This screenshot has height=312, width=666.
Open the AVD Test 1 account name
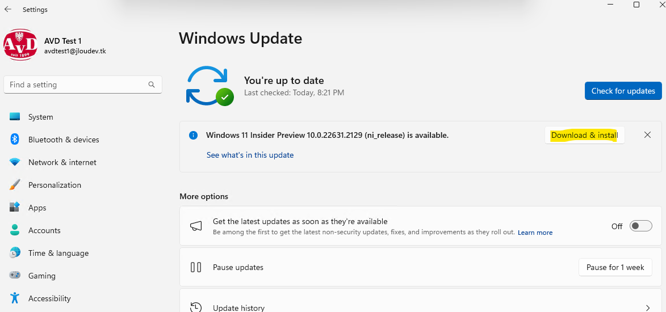coord(63,41)
